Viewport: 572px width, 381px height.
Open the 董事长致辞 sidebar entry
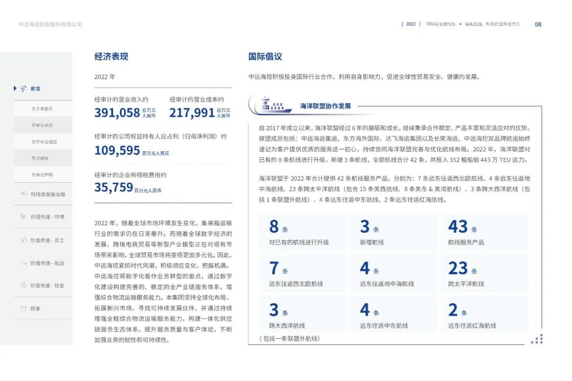pos(43,125)
